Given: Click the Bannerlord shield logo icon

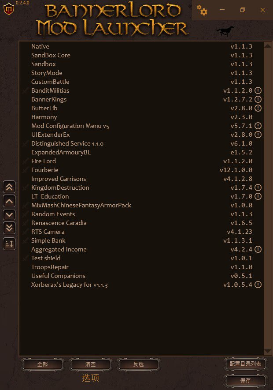Looking at the screenshot, I should click(9, 9).
